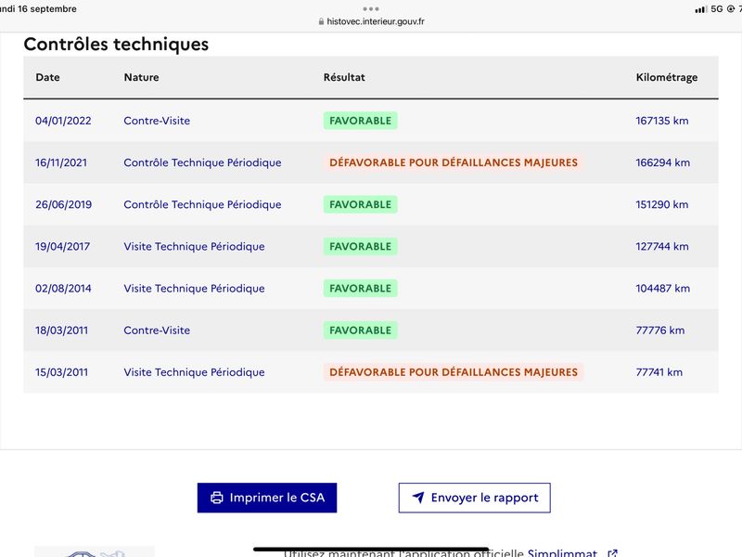Click the Imprimer le CSA button

point(267,498)
